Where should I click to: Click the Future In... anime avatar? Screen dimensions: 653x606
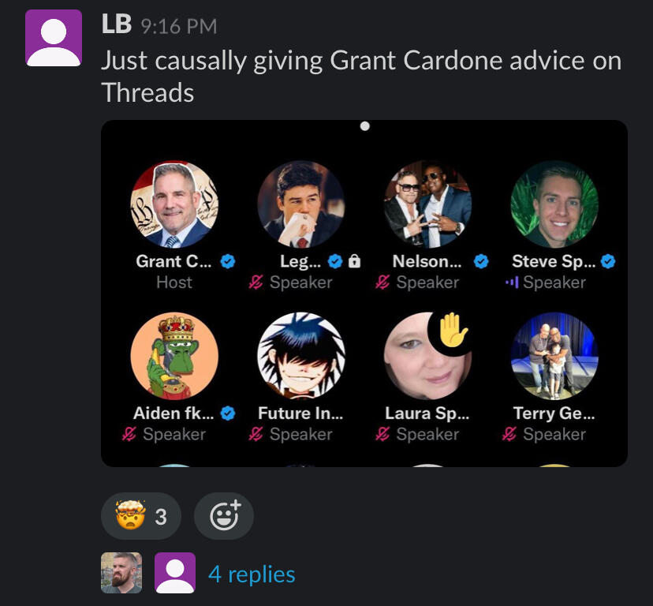click(301, 356)
